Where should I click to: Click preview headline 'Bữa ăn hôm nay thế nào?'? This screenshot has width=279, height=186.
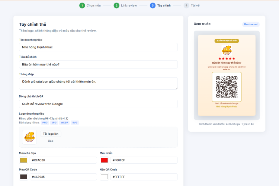pyautogui.click(x=227, y=63)
